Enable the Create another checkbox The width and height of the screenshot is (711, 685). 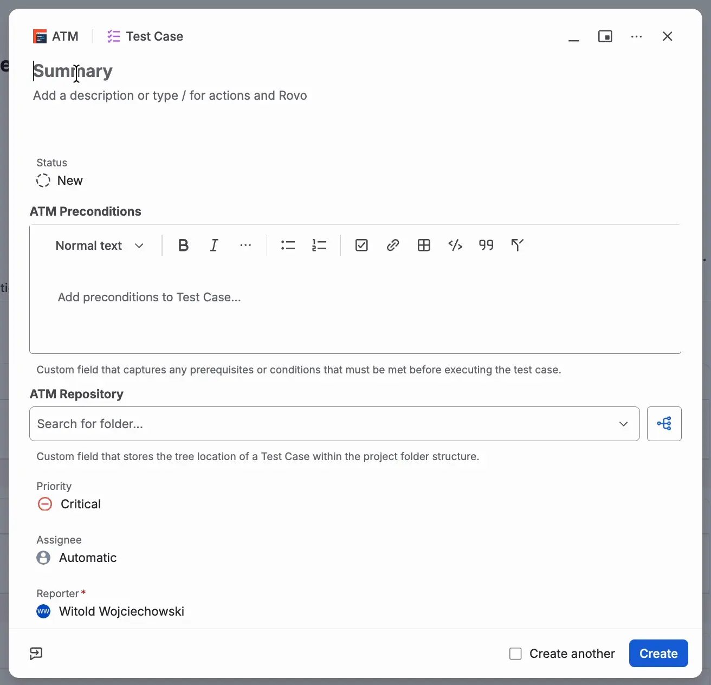point(516,654)
